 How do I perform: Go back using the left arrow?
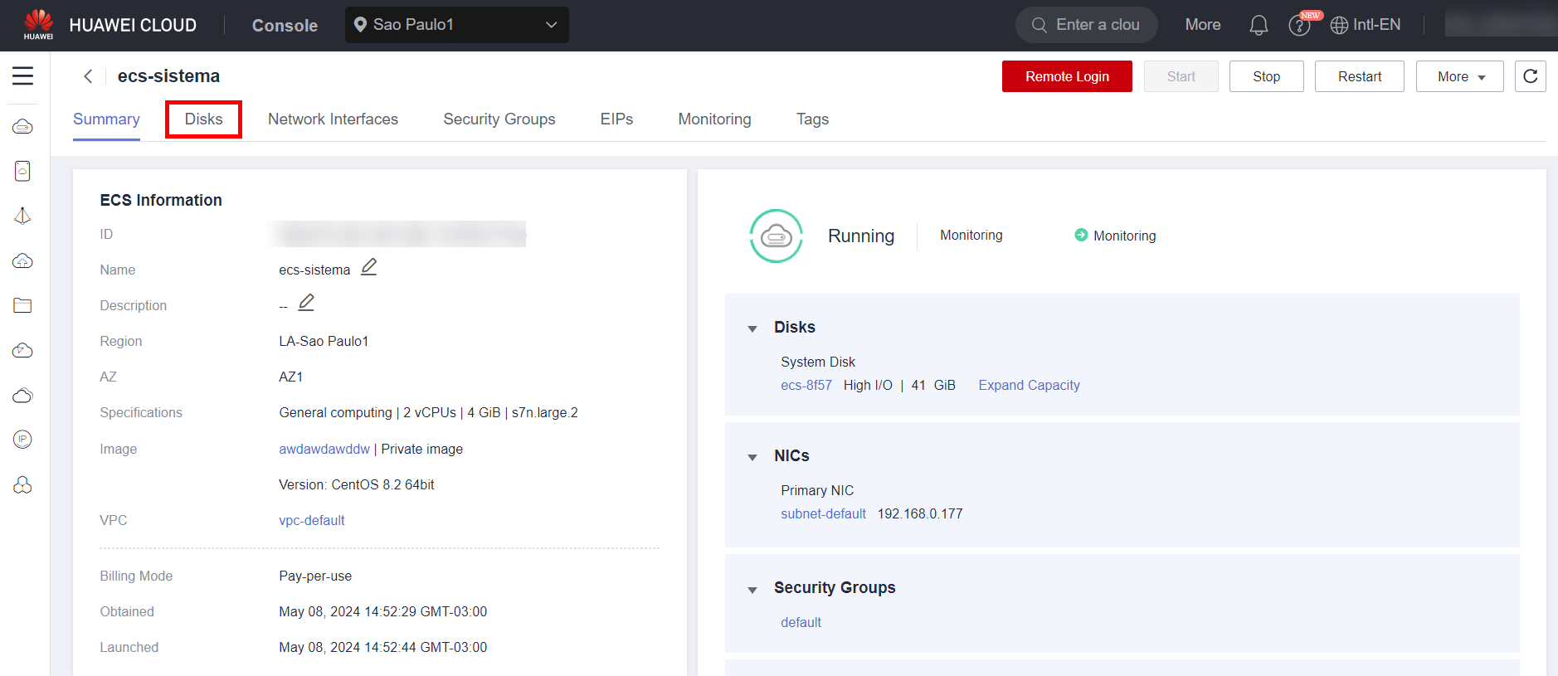coord(88,76)
